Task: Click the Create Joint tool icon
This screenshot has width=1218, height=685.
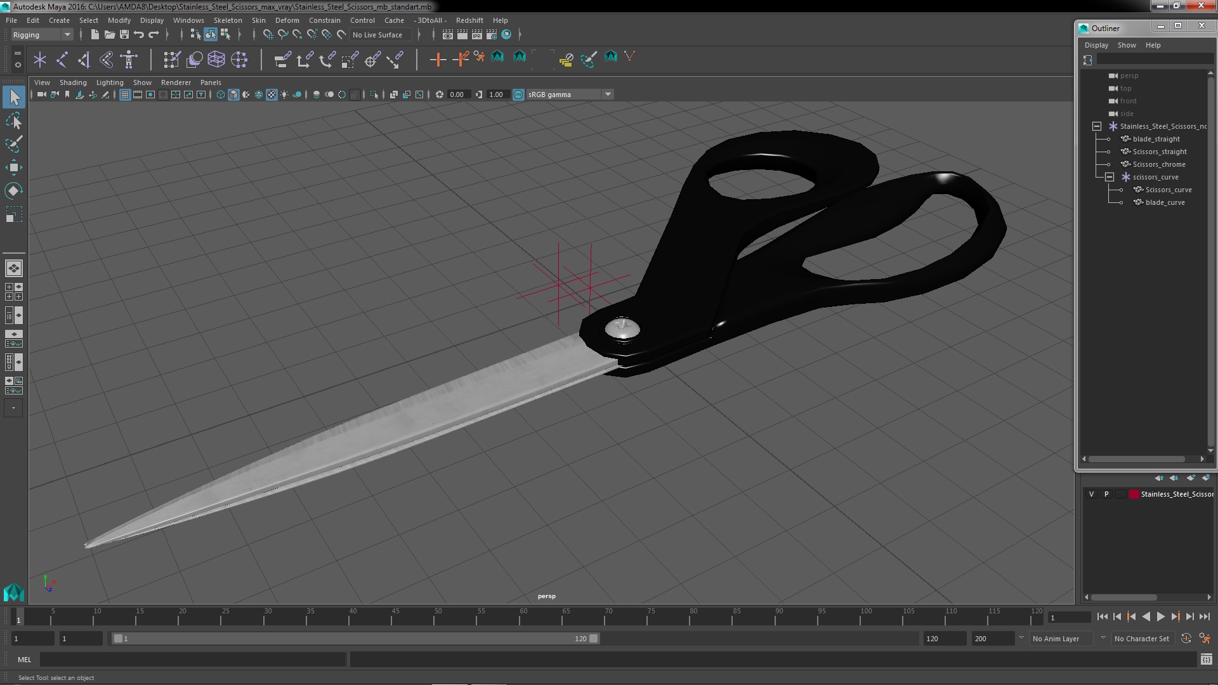Action: (x=62, y=60)
